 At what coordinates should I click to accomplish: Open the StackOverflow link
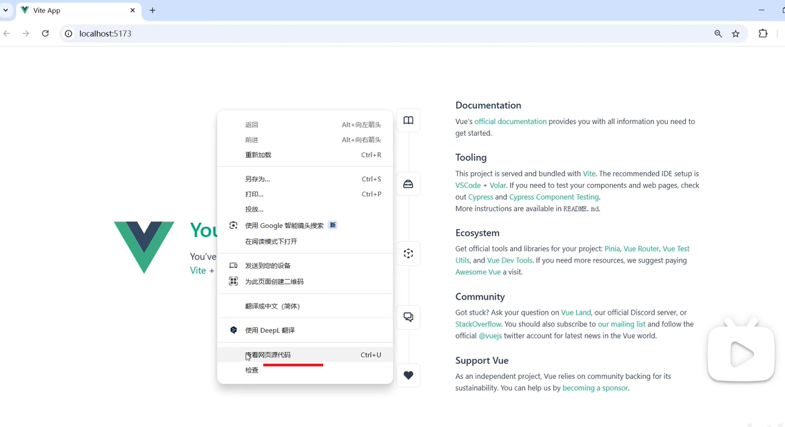(x=478, y=324)
